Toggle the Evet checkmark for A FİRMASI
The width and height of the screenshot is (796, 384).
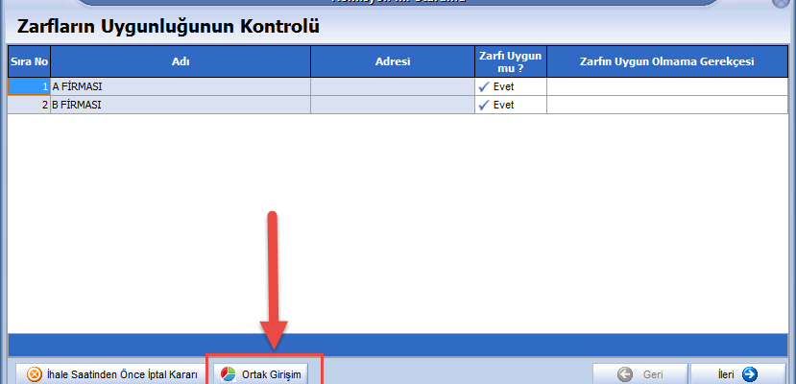coord(484,86)
